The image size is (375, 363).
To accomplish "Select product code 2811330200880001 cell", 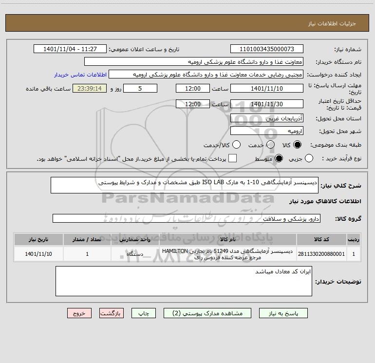I will click(320, 254).
